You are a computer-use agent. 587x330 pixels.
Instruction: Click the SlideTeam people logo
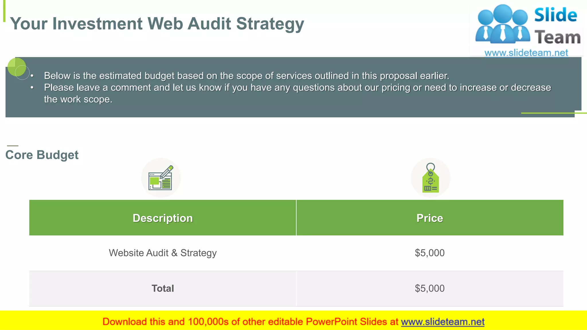point(503,24)
